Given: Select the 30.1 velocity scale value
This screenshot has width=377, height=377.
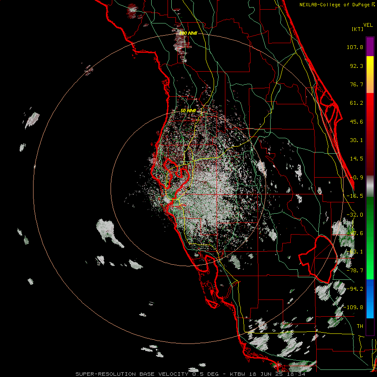Looking at the screenshot, I should coord(356,140).
